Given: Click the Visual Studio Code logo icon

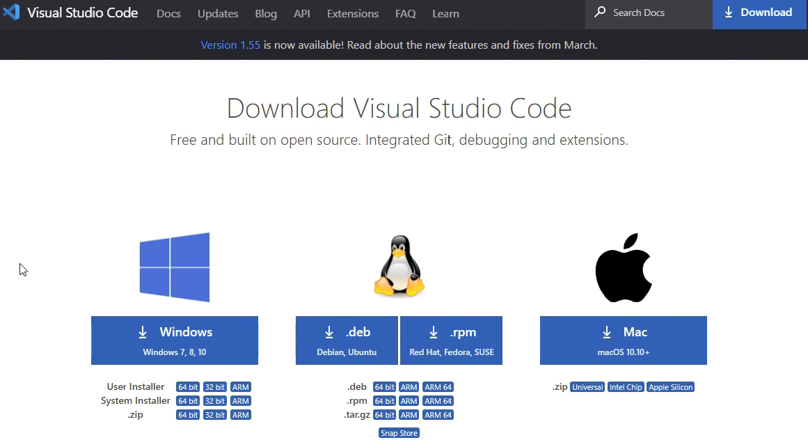Looking at the screenshot, I should 11,12.
